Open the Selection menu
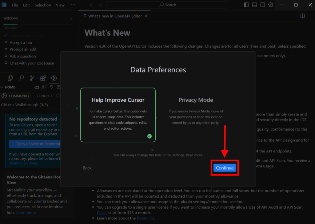The width and height of the screenshot is (315, 224). (x=43, y=5)
